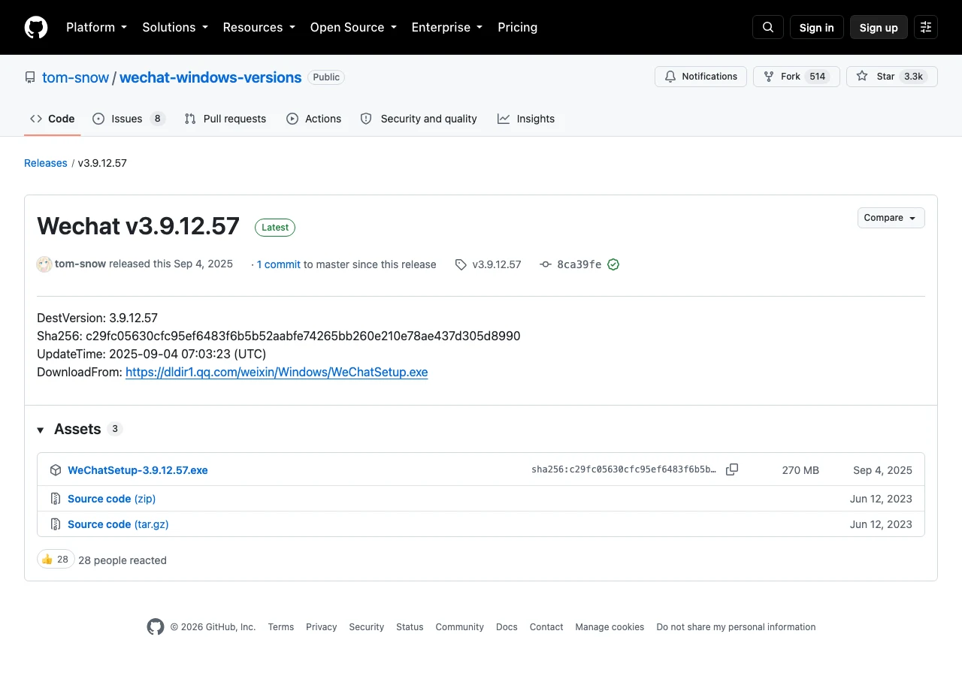Viewport: 962px width, 676px height.
Task: Open Security and quality tab
Action: coord(419,119)
